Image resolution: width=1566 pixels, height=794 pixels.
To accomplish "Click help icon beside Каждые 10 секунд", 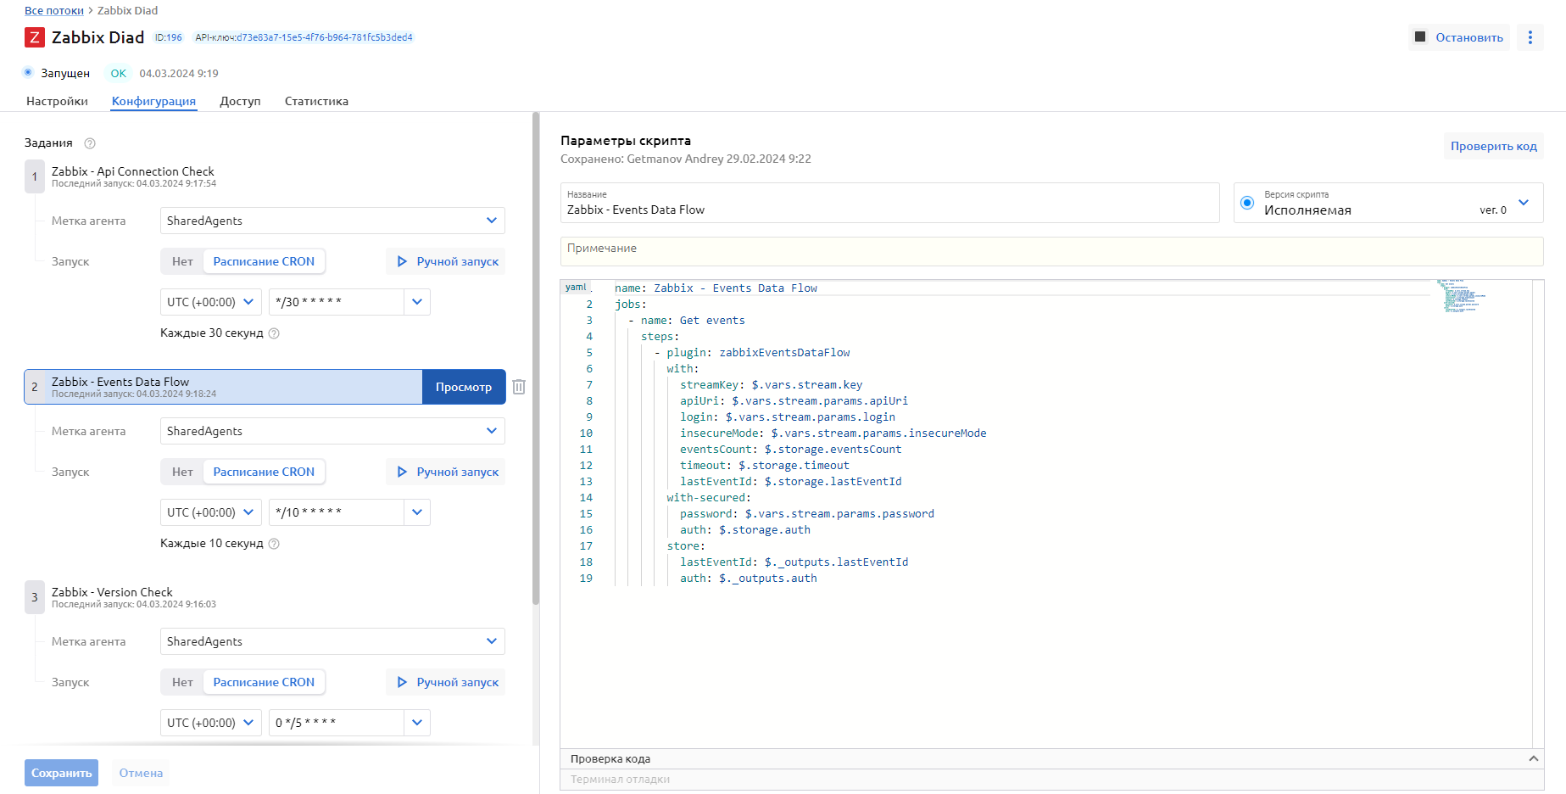I will click(x=274, y=544).
